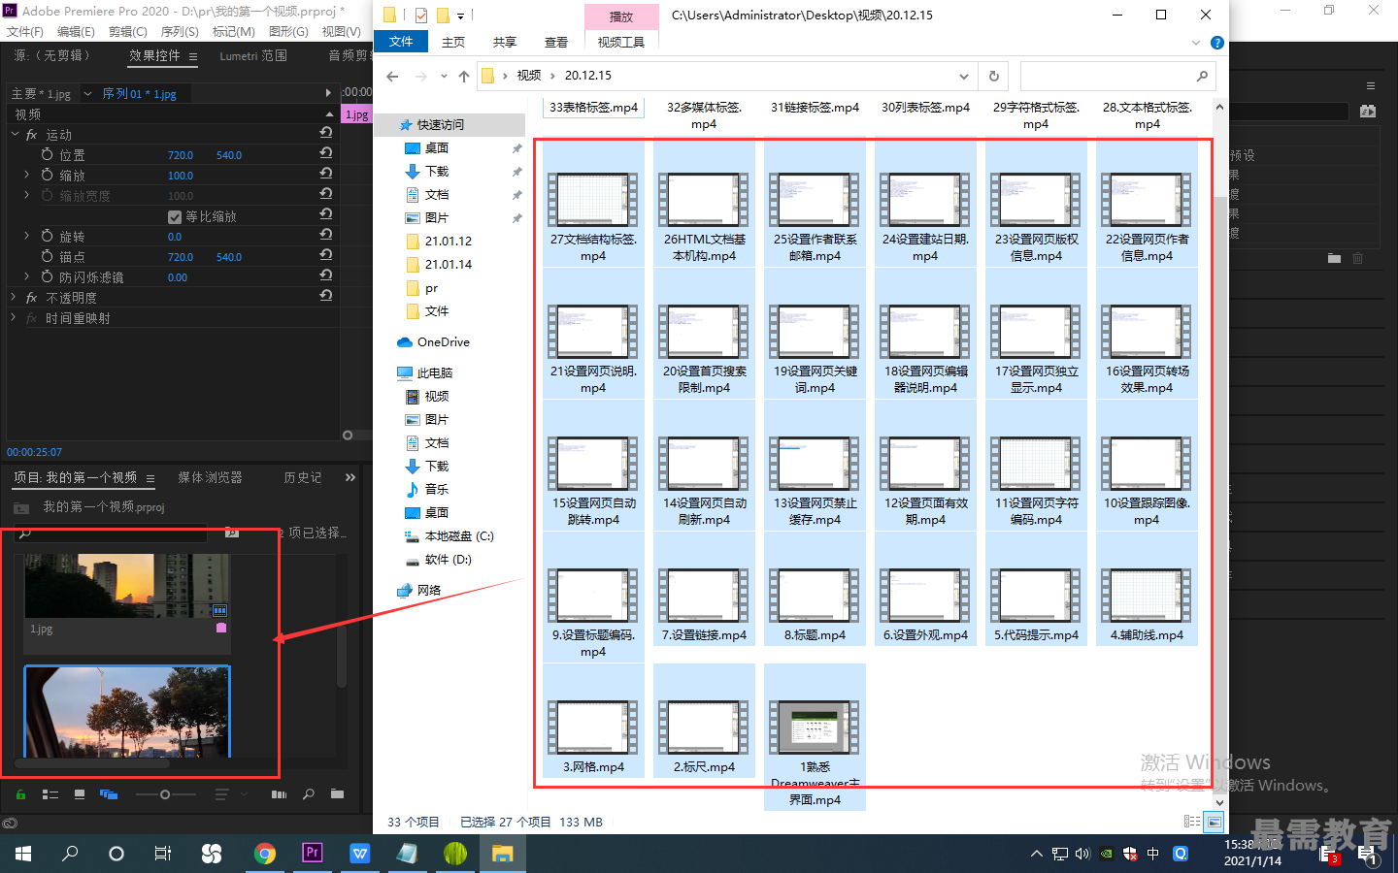1398x873 pixels.
Task: Switch to the Lumetri 范围 tab
Action: (253, 56)
